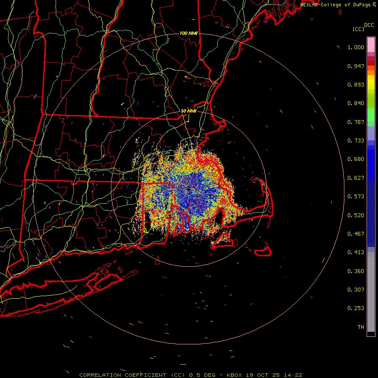Image resolution: width=378 pixels, height=378 pixels.
Task: Click the 0.947 color scale label
Action: click(356, 66)
